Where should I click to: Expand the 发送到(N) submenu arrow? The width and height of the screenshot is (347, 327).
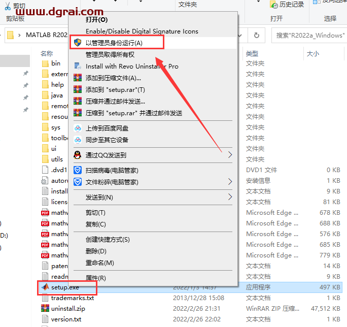(x=230, y=197)
